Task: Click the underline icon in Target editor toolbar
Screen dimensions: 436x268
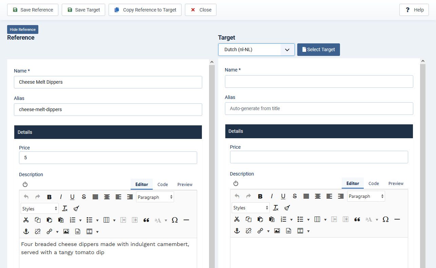Action: click(283, 196)
